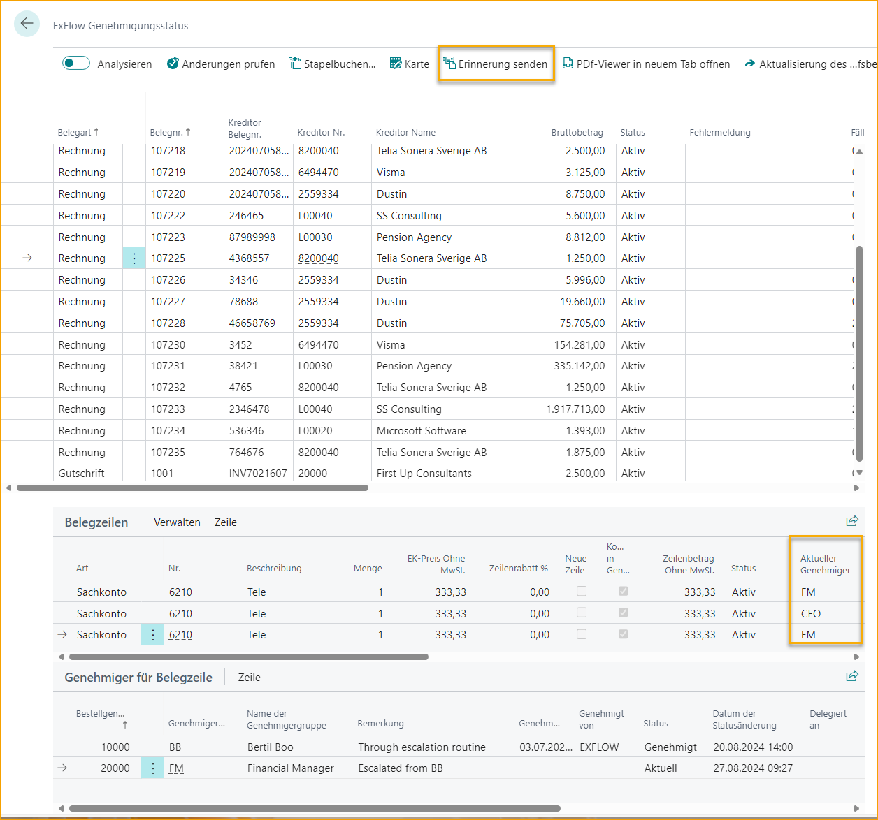This screenshot has width=878, height=820.
Task: Open the Zeile menu under Genehmiger für Belegzeile
Action: 249,677
